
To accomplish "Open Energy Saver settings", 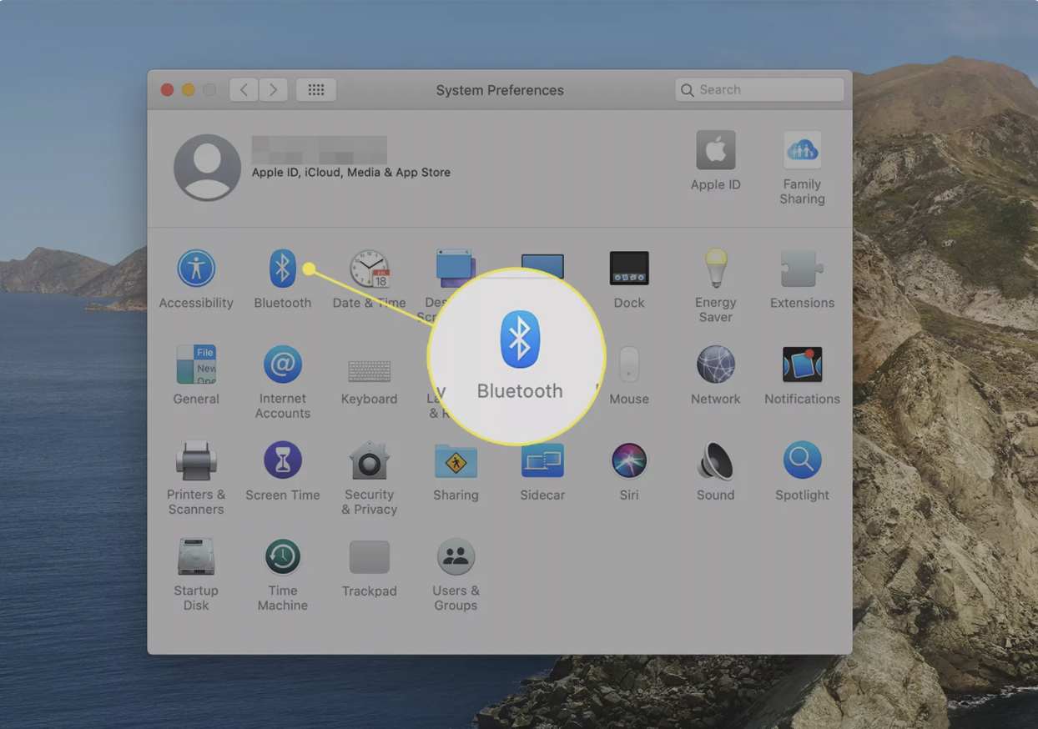I will pos(715,269).
